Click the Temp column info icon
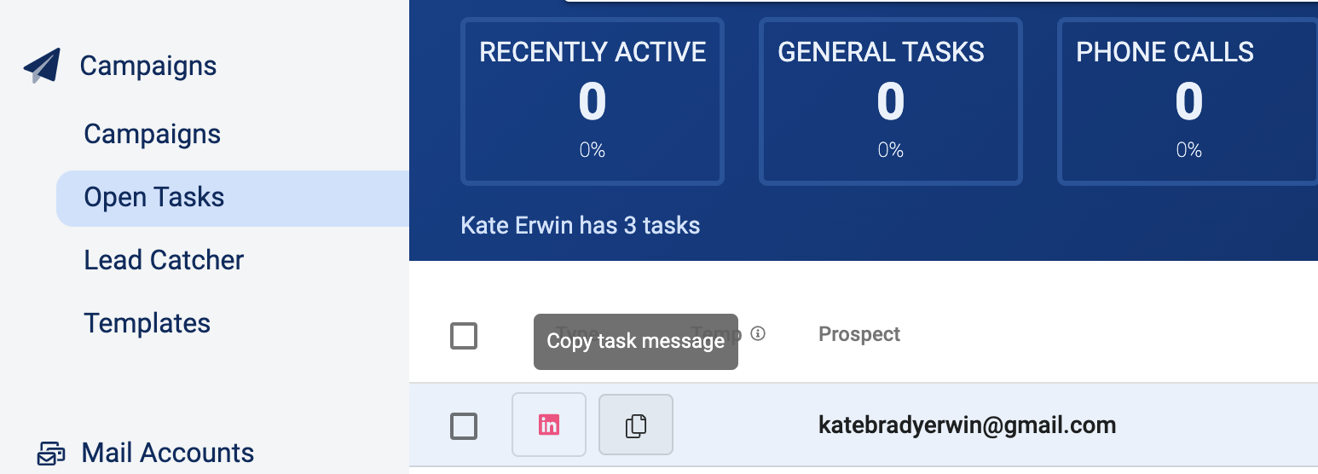The image size is (1318, 474). click(757, 333)
